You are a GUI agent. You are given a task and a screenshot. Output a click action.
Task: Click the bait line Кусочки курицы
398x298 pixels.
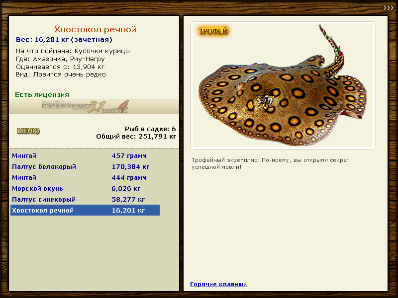(x=73, y=51)
